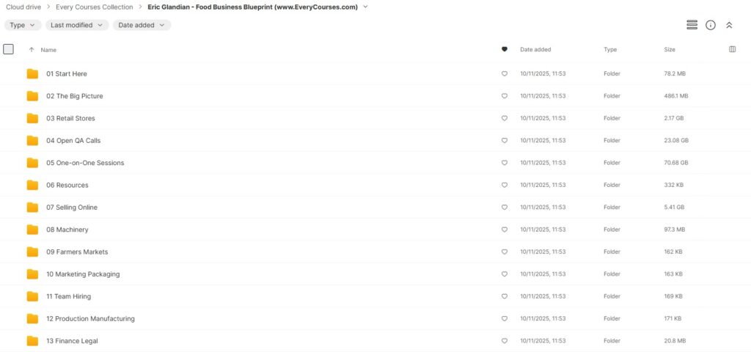Click the collapse double-chevron icon
The image size is (751, 352).
pos(729,25)
